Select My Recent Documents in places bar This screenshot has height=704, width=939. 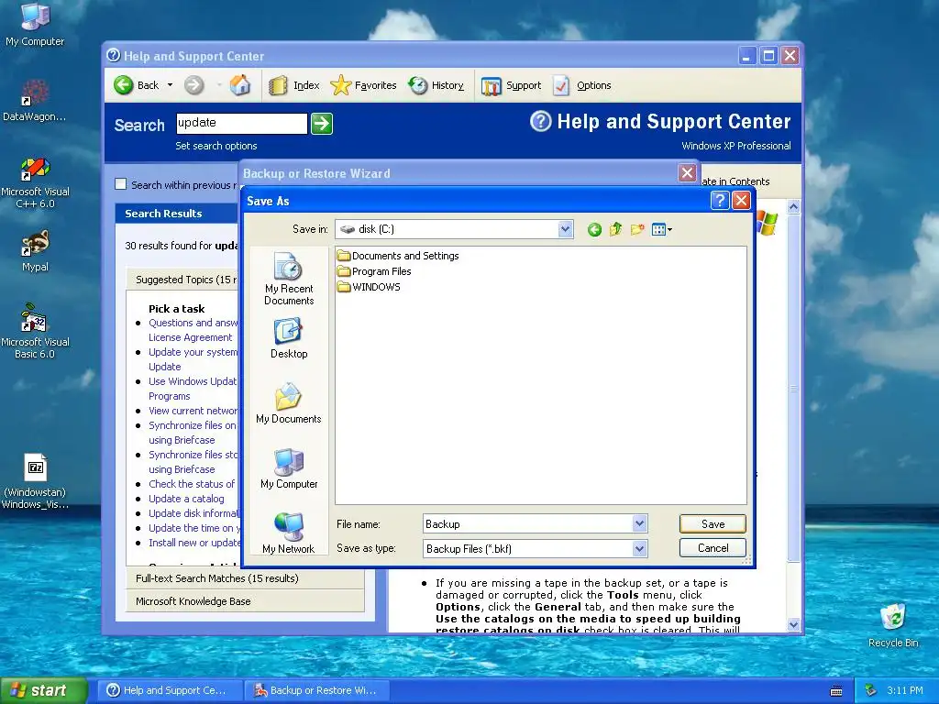(x=289, y=279)
